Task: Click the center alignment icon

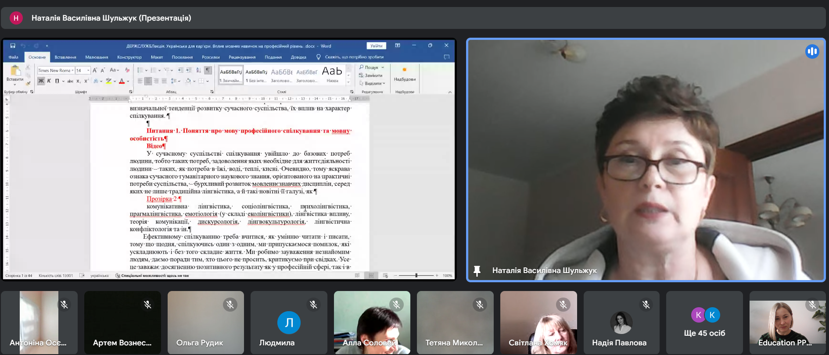Action: tap(148, 81)
